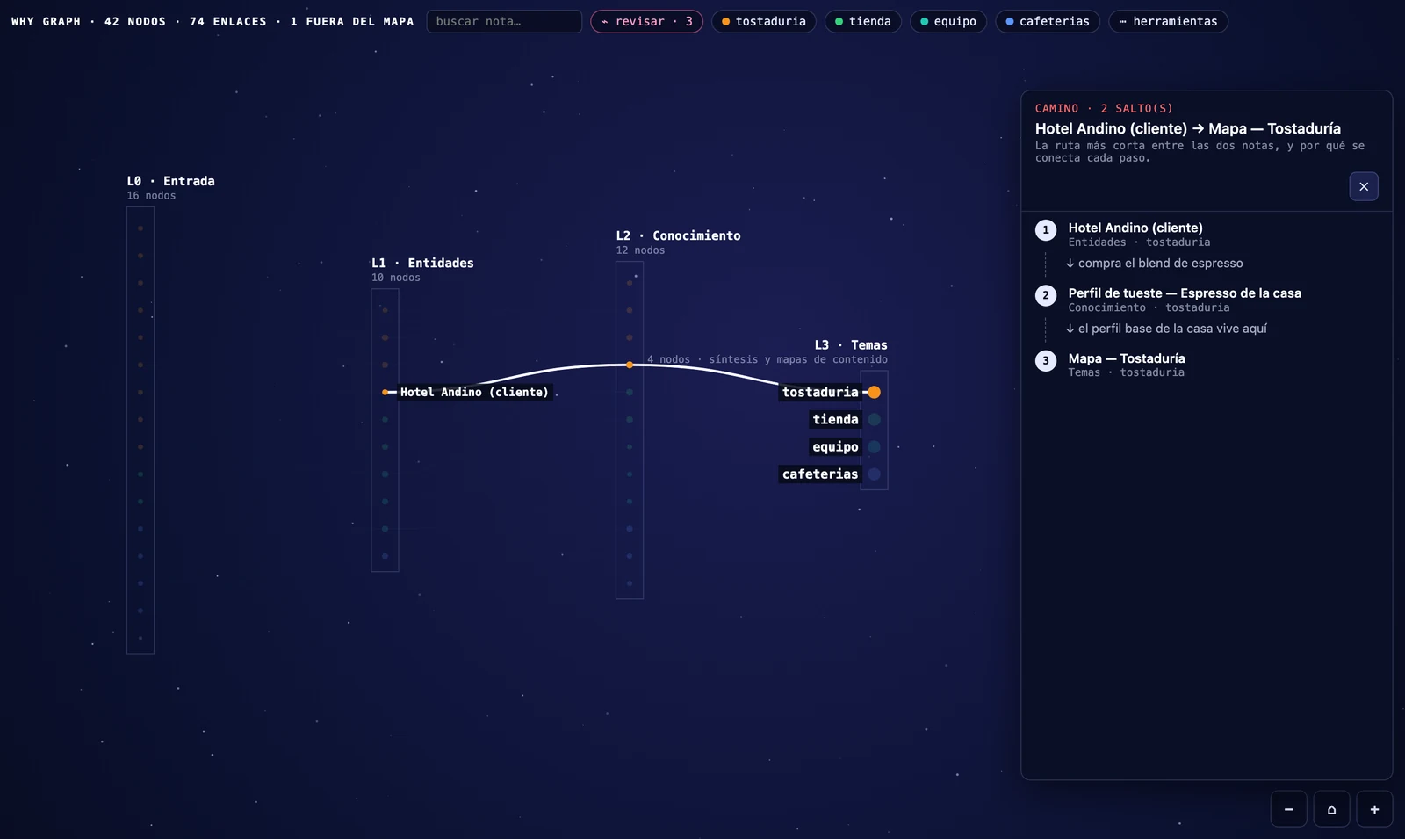This screenshot has width=1405, height=839.
Task: Focus the buscar nota search field
Action: point(504,21)
